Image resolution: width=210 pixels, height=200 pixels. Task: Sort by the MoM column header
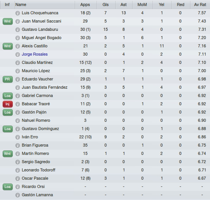(142, 5)
